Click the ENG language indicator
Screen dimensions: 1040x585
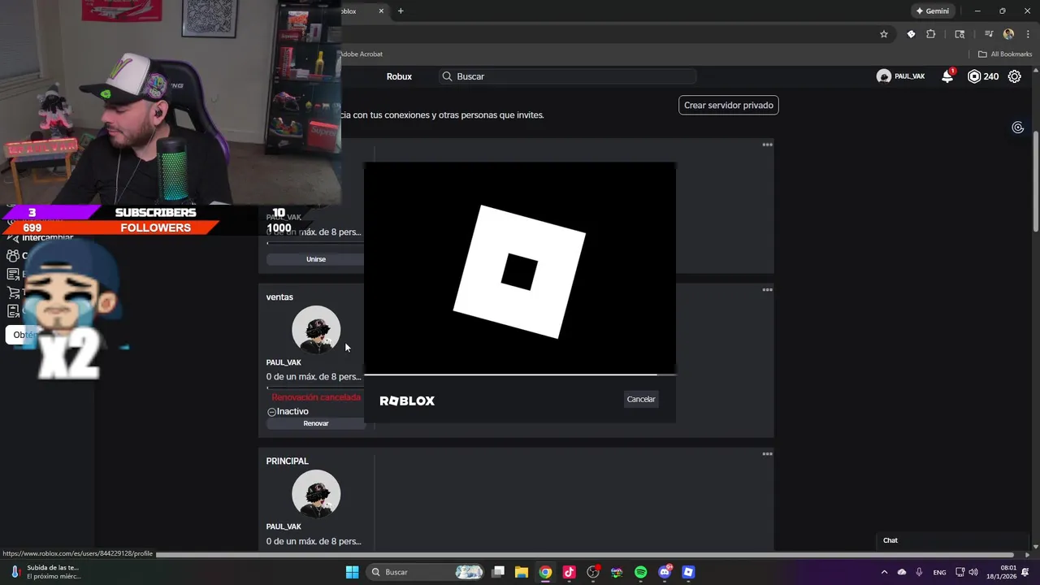[939, 572]
